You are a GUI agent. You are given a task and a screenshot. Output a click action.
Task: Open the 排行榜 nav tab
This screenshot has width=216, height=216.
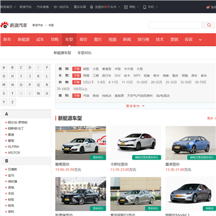click(x=143, y=40)
